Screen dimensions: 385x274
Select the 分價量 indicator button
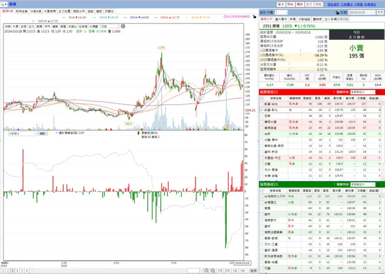(94, 26)
